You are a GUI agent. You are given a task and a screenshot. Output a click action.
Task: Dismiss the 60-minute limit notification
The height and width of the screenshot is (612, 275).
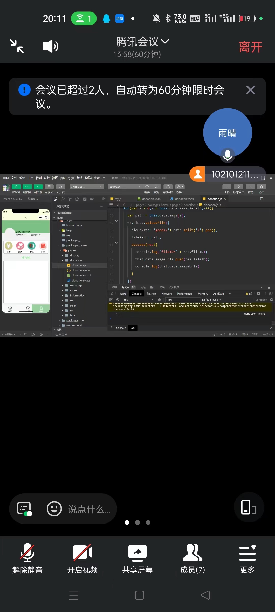[250, 90]
